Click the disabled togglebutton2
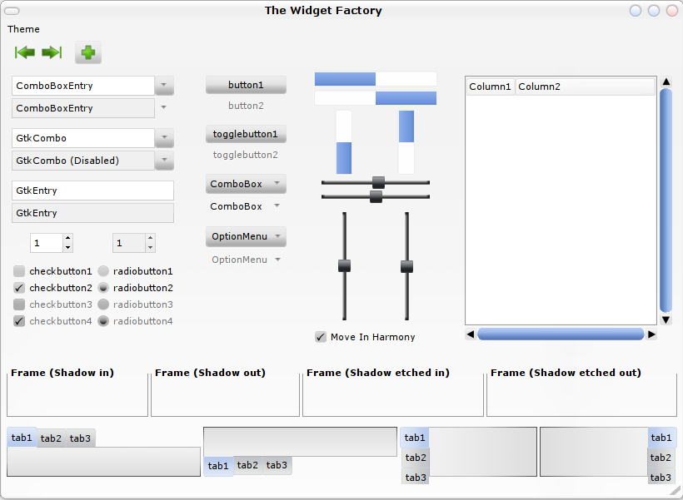The width and height of the screenshot is (683, 500). click(x=245, y=155)
